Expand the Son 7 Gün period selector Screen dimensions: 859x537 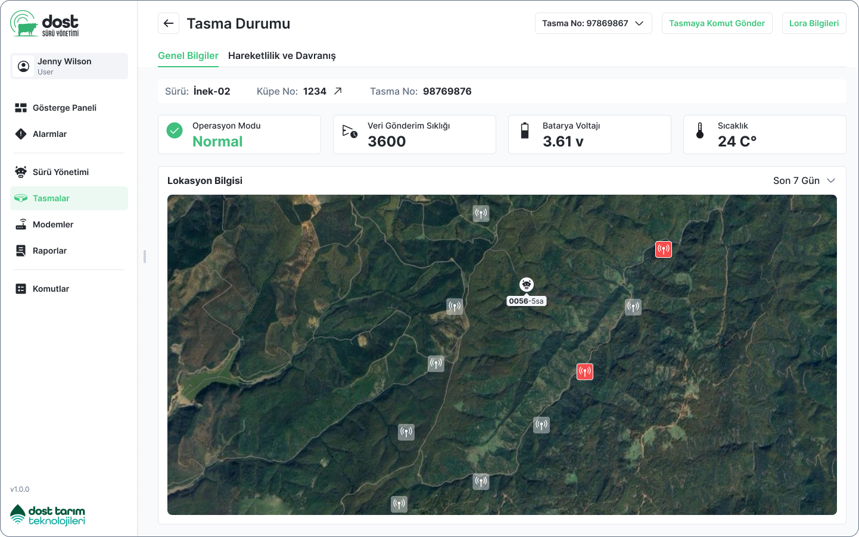(804, 180)
